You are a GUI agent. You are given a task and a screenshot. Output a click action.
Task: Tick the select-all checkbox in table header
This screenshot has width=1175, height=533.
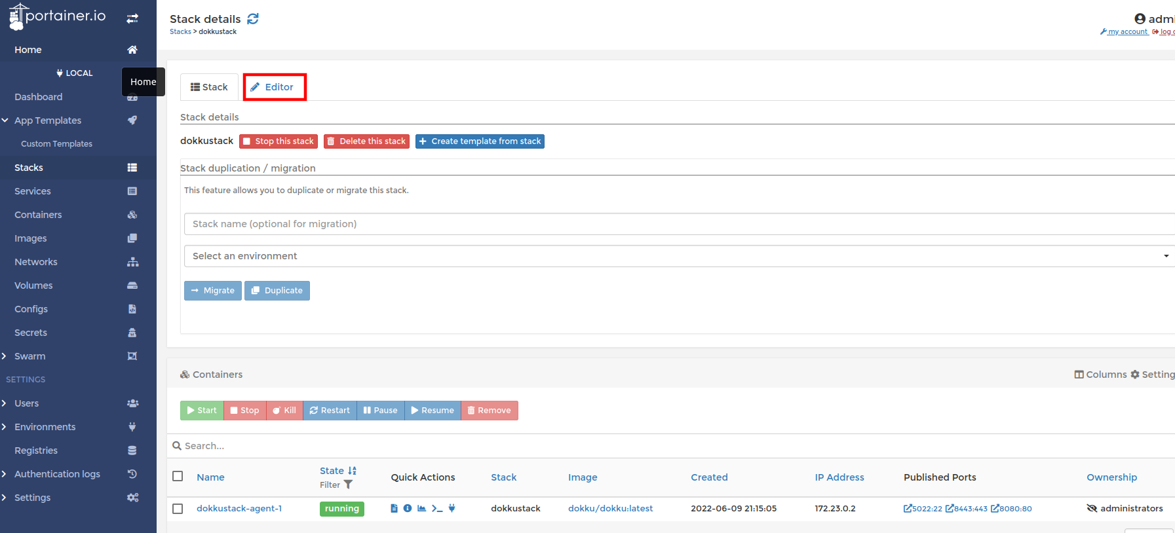coord(178,477)
